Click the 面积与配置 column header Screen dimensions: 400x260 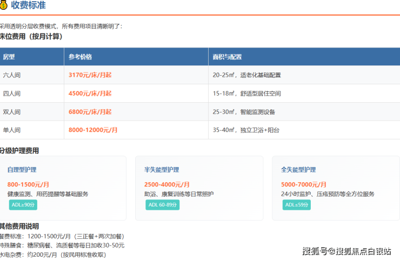pos(227,57)
